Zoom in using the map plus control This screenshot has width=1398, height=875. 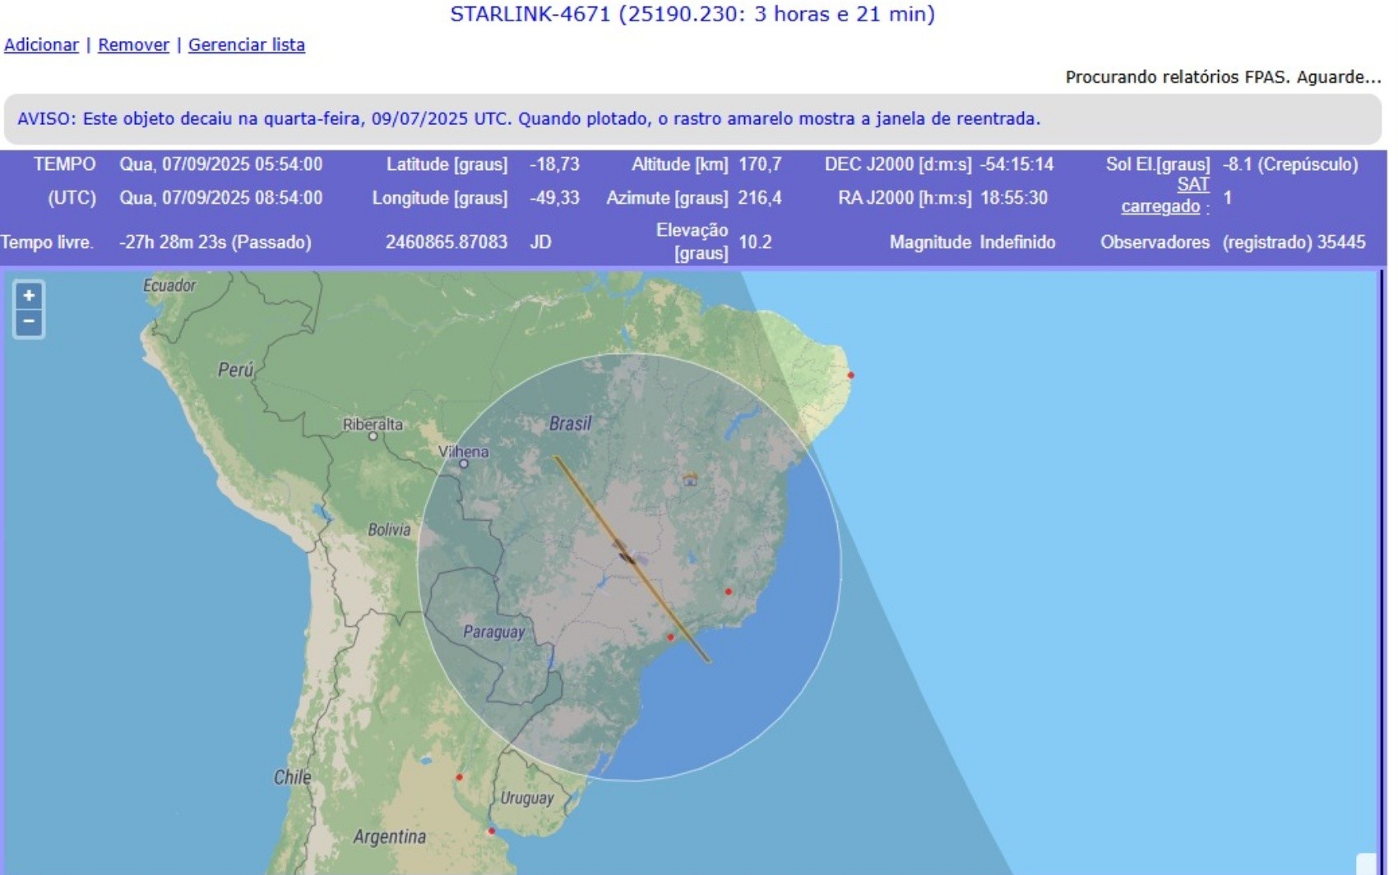click(x=29, y=296)
